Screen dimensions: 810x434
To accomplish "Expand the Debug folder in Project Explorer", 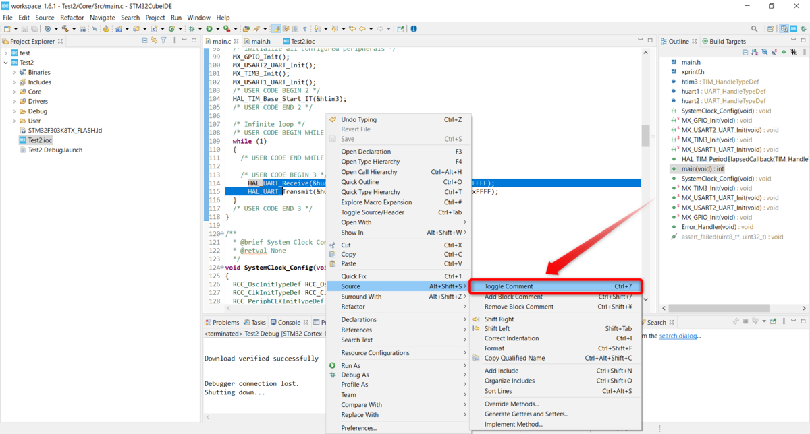I will pyautogui.click(x=13, y=111).
